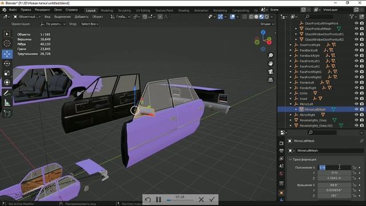The image size is (366, 206).
Task: Toggle proportional editing in header
Action: tap(160, 17)
